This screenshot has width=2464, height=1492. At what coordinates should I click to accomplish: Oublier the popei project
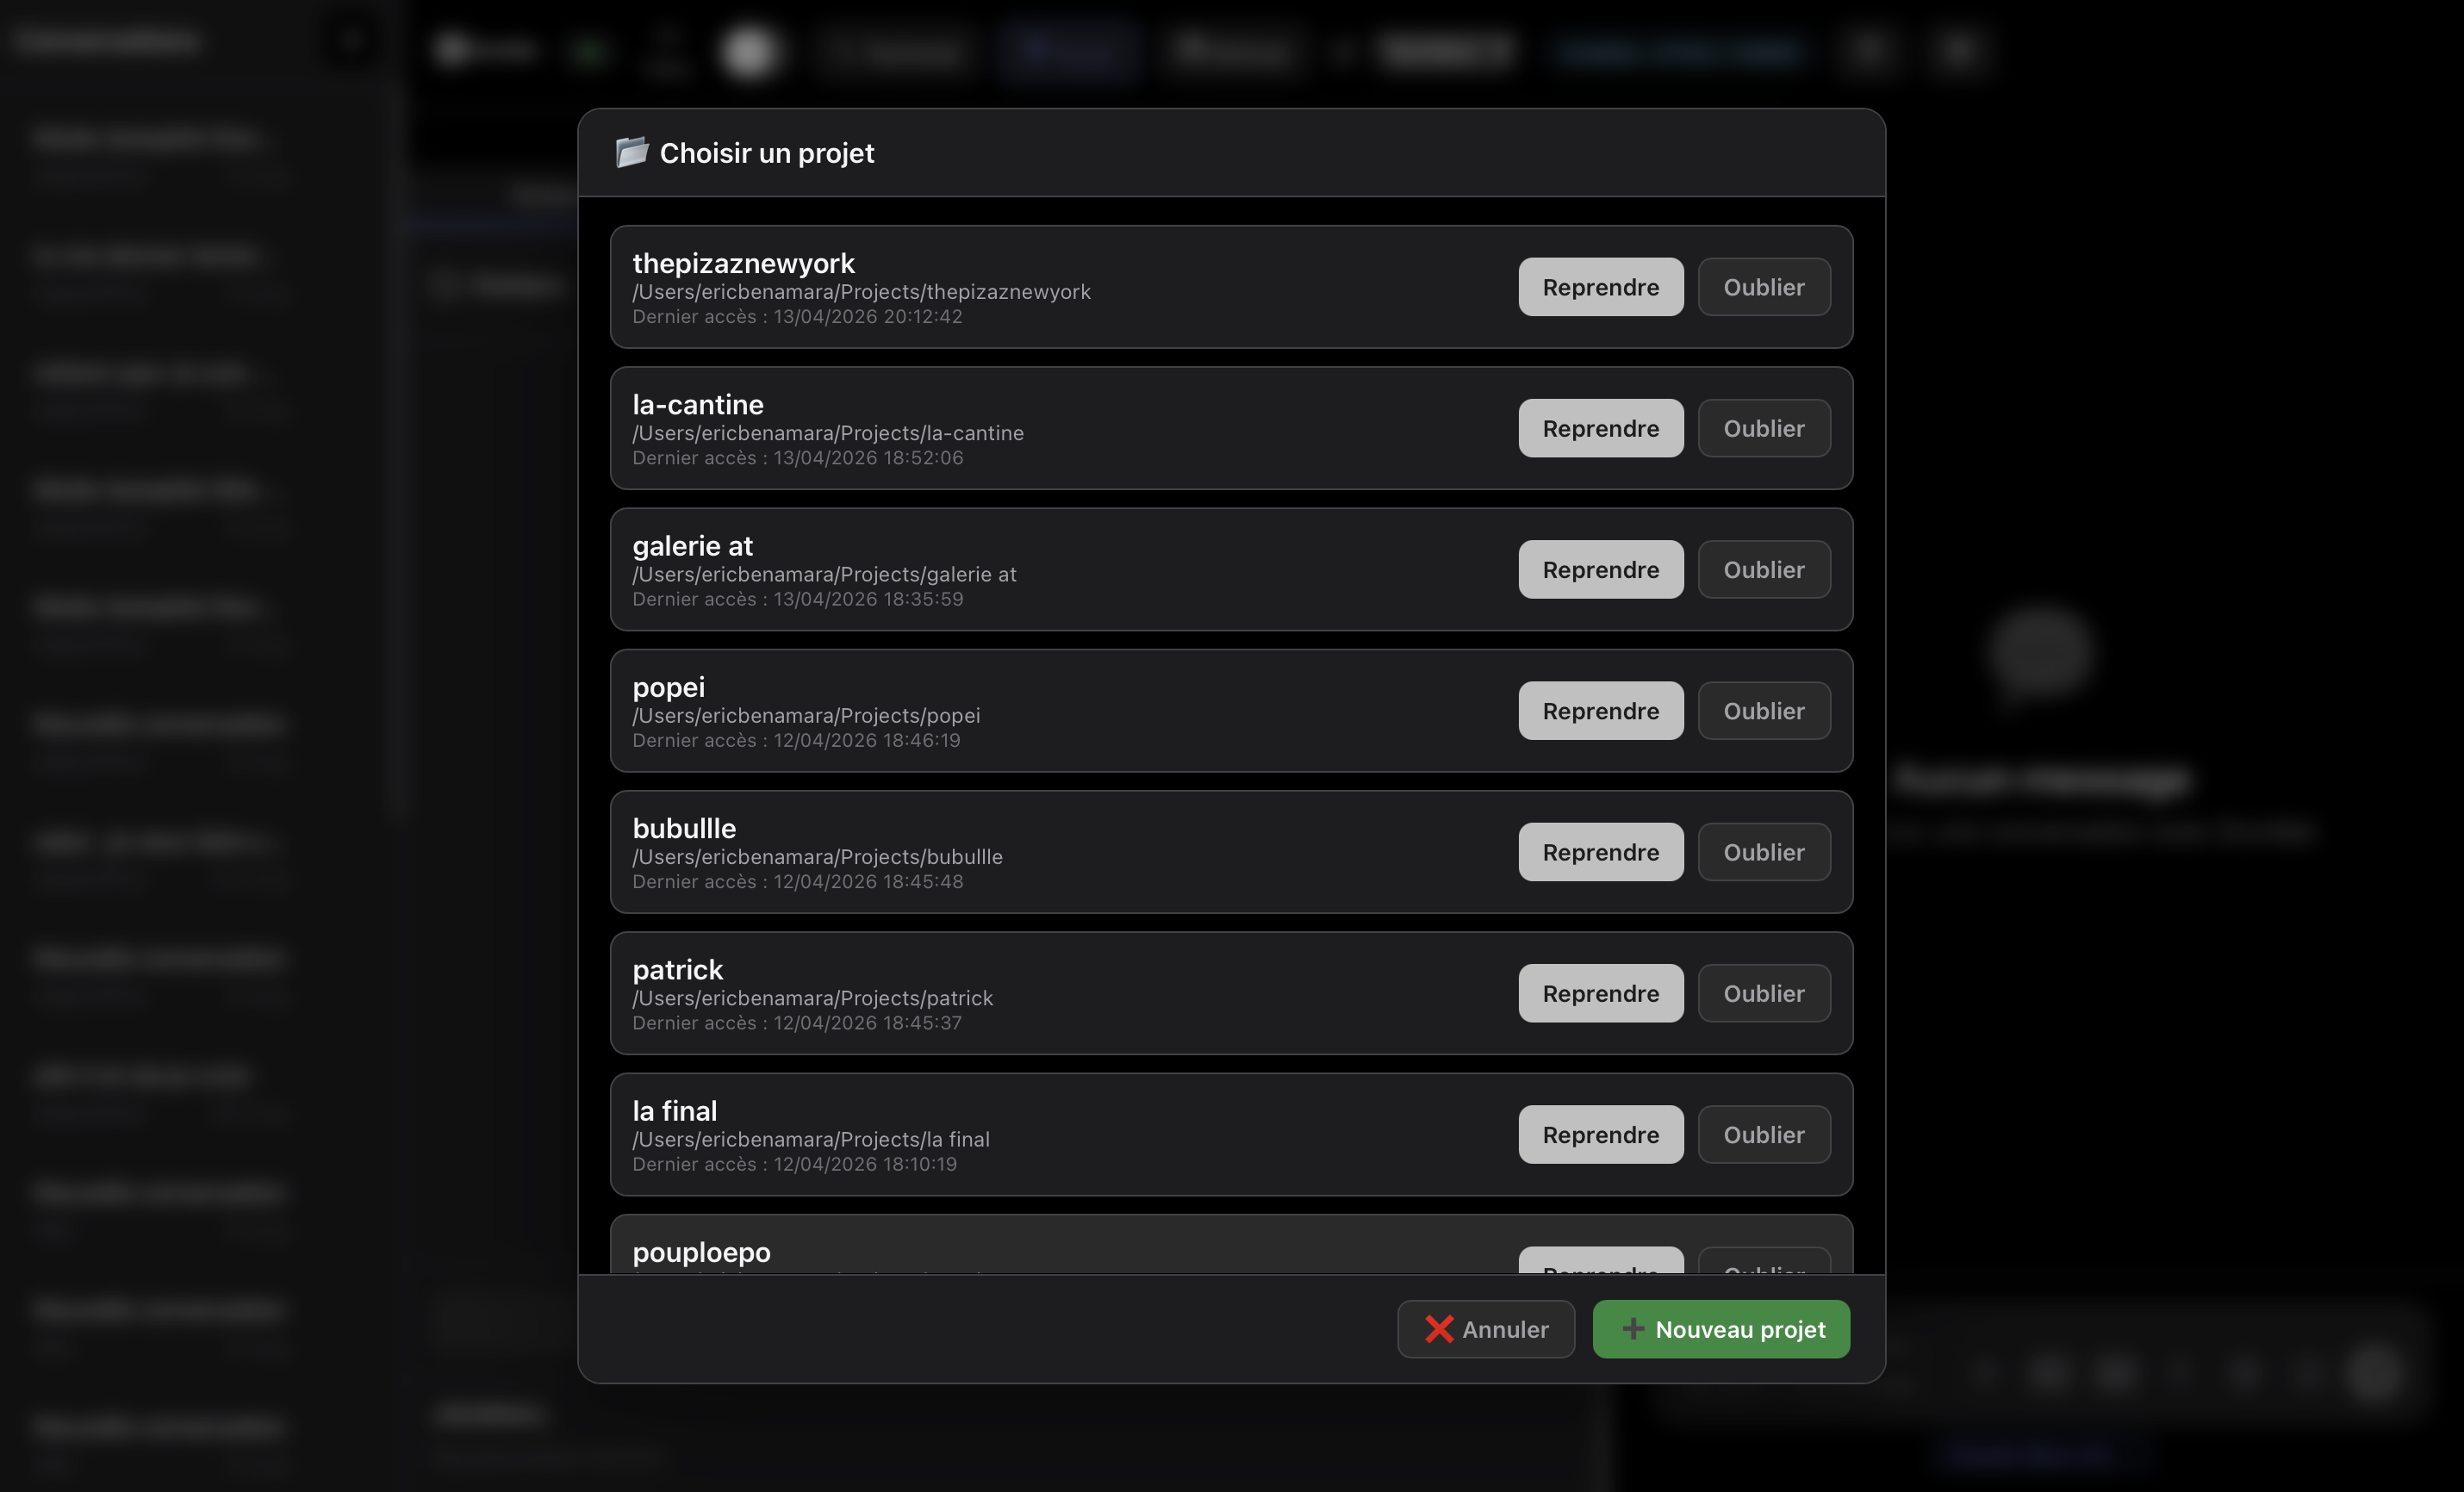1763,710
